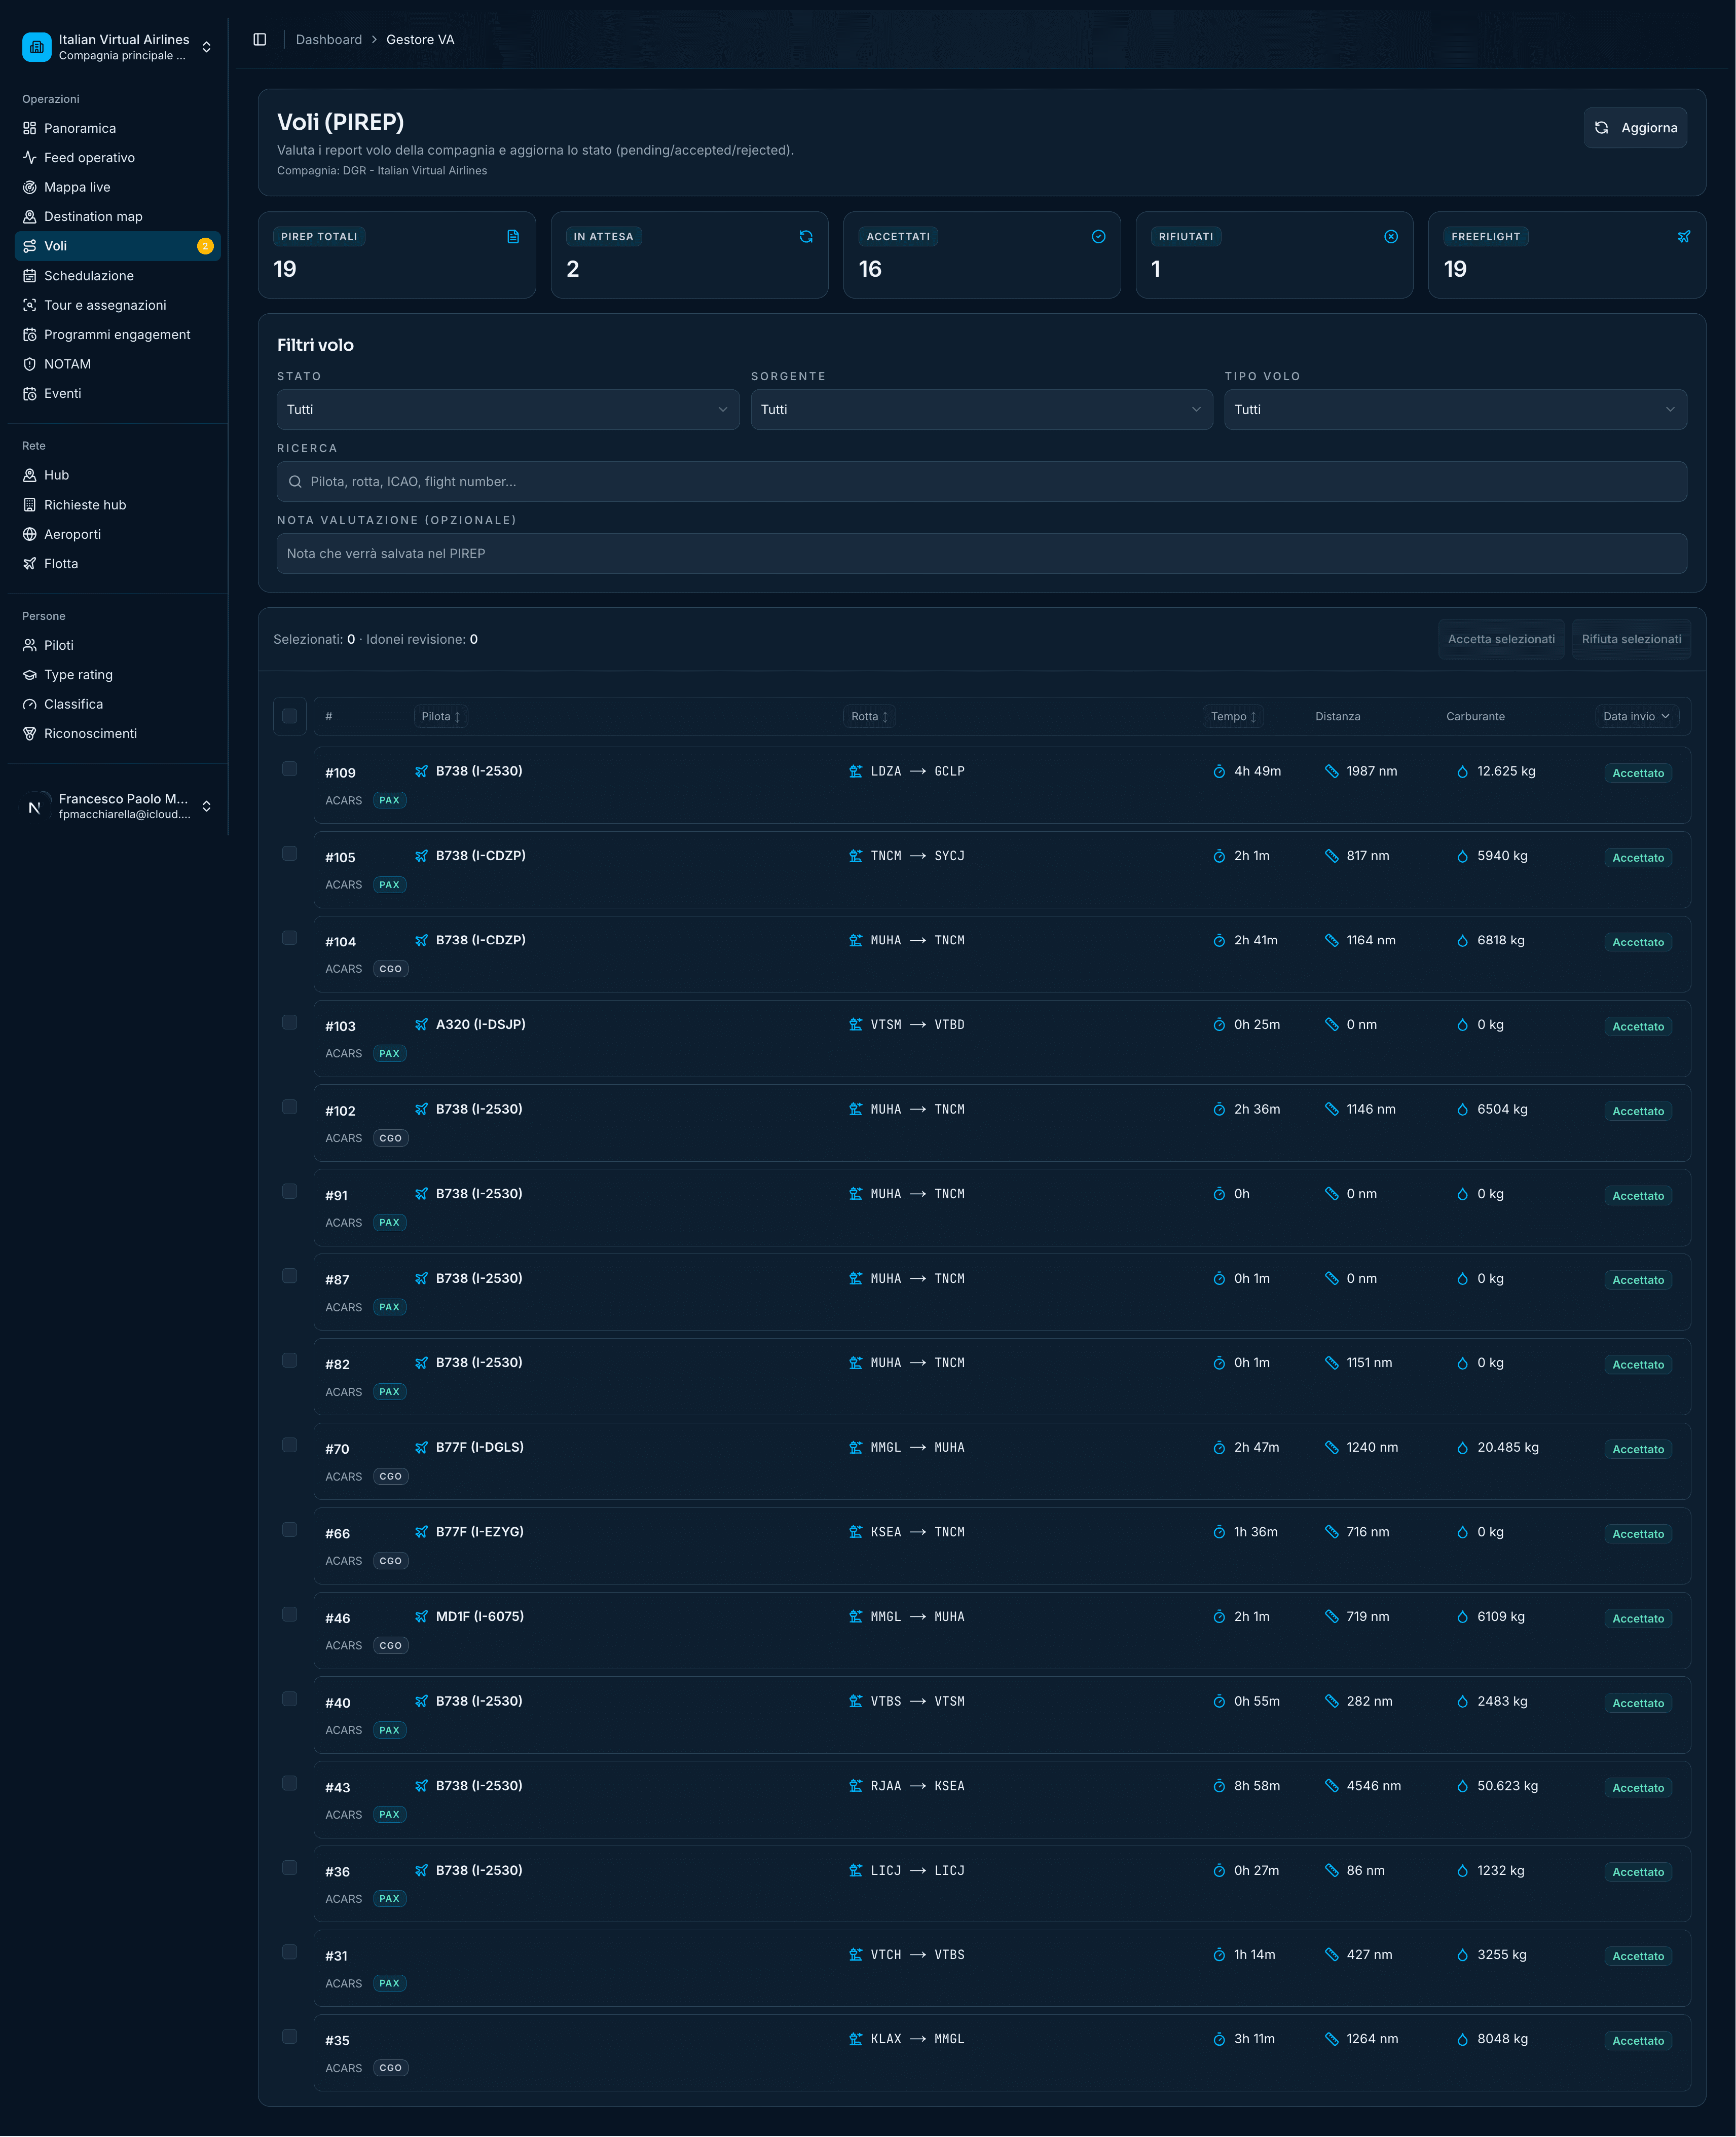The height and width of the screenshot is (2137, 1736).
Task: Click the x-circle icon on Rifiutati card
Action: 1391,237
